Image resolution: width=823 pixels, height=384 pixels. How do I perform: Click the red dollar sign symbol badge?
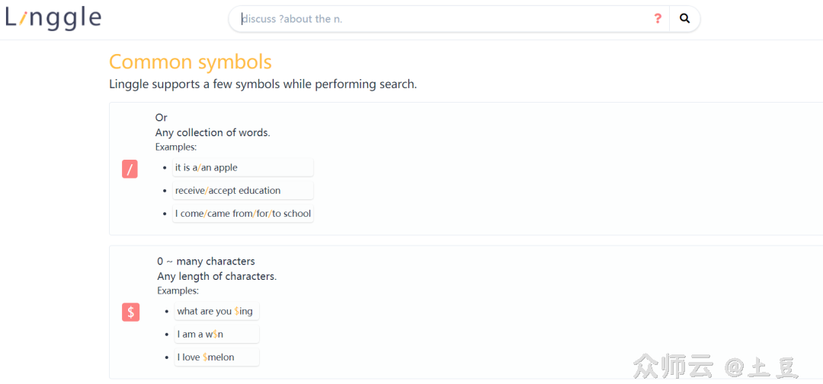[130, 312]
